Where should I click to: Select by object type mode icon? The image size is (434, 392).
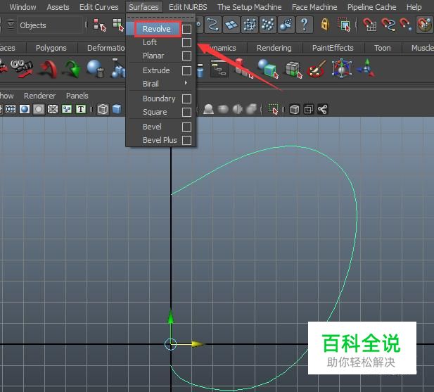[x=118, y=25]
